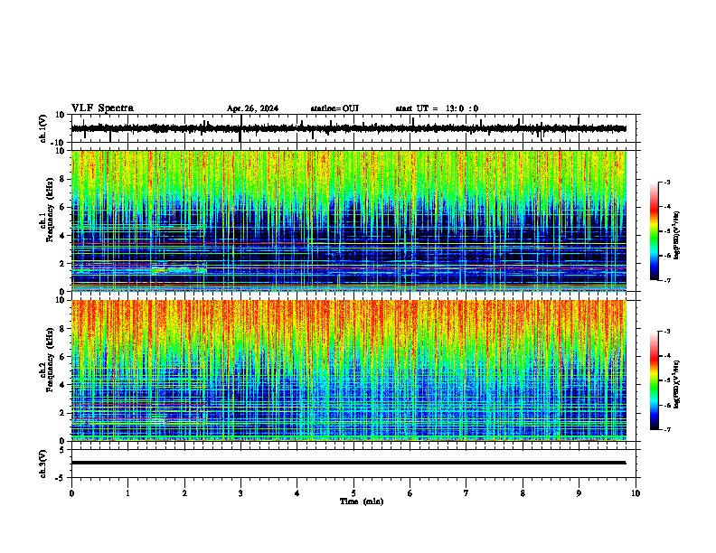Image resolution: width=716 pixels, height=553 pixels.
Task: Click inside the ch.1 frequency spectrogram
Action: (349, 220)
